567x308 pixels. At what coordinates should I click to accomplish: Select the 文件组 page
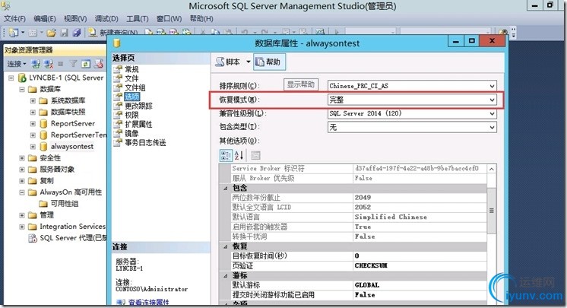pos(135,87)
